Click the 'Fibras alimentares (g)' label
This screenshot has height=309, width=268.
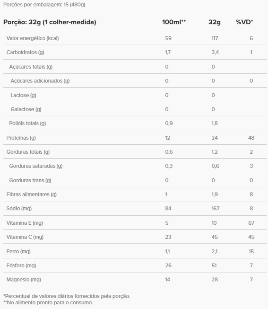click(32, 194)
